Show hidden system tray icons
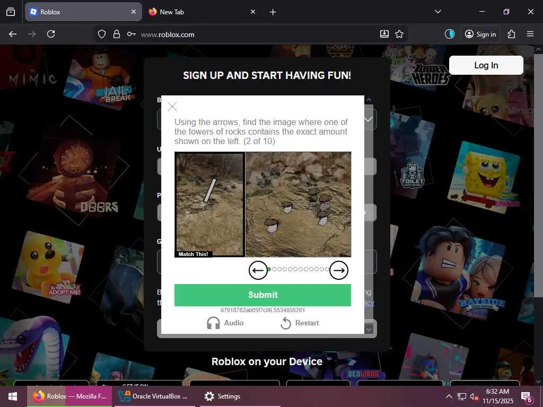Image resolution: width=543 pixels, height=407 pixels. [x=449, y=396]
